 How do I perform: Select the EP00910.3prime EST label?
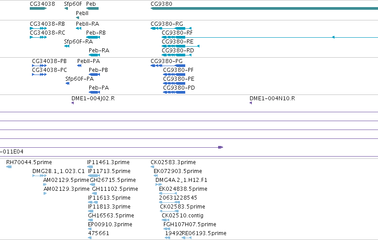click(x=110, y=224)
